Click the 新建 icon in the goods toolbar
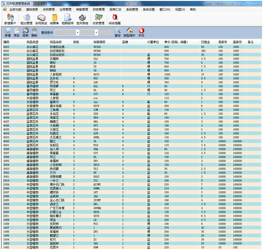263x250 pixels. (8, 33)
